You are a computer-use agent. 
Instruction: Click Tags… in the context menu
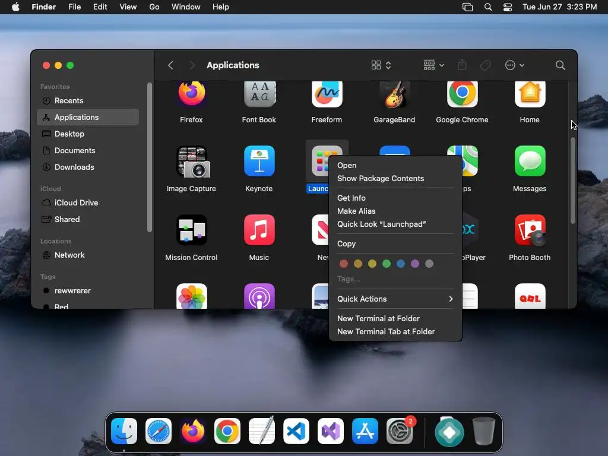(349, 279)
